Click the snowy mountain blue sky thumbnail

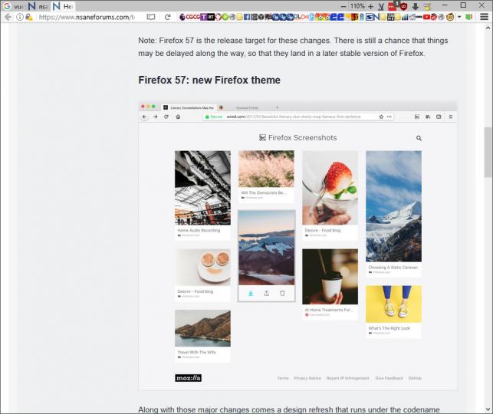coord(393,206)
